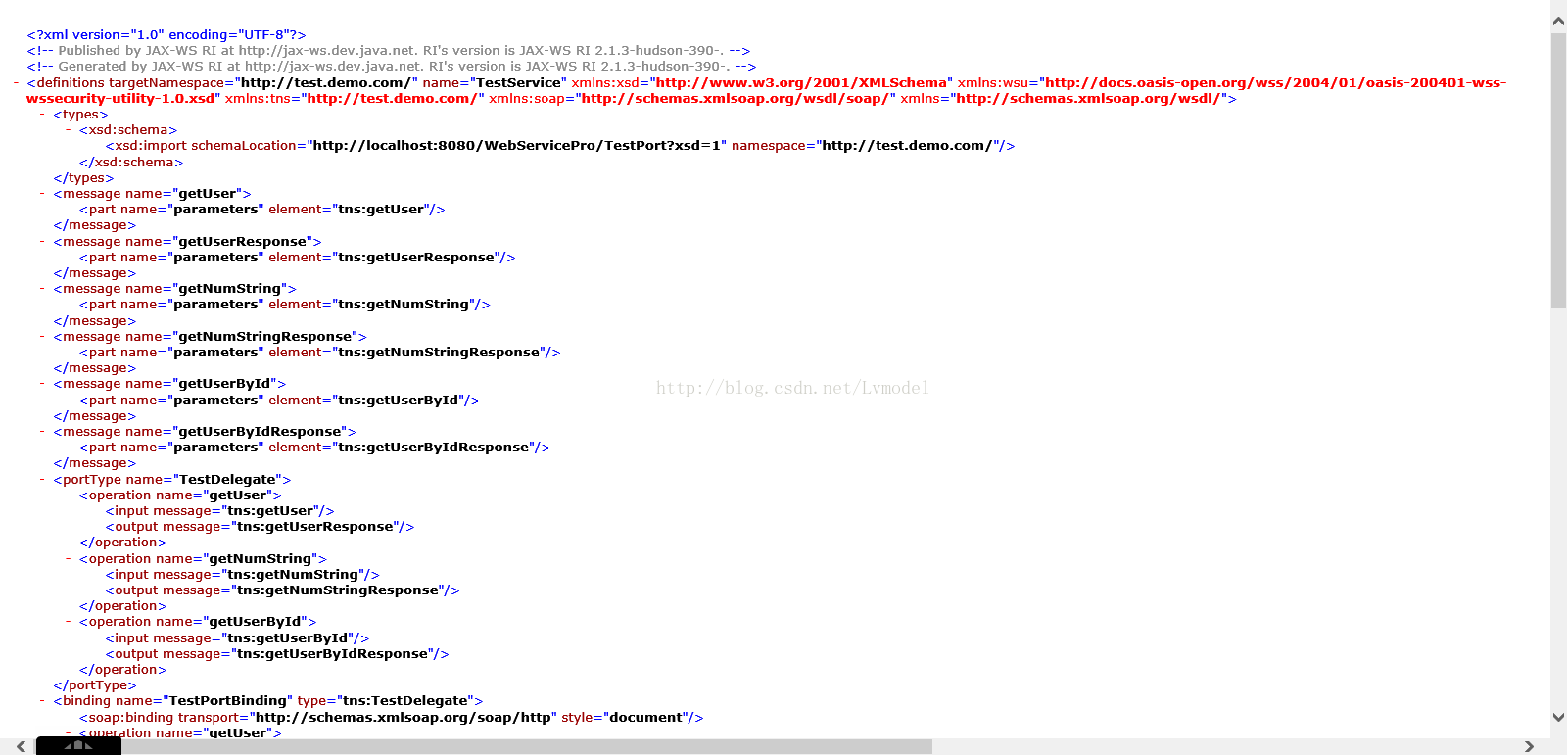Click horizontal scrollbar left arrow
This screenshot has height=755, width=1567.
(21, 746)
